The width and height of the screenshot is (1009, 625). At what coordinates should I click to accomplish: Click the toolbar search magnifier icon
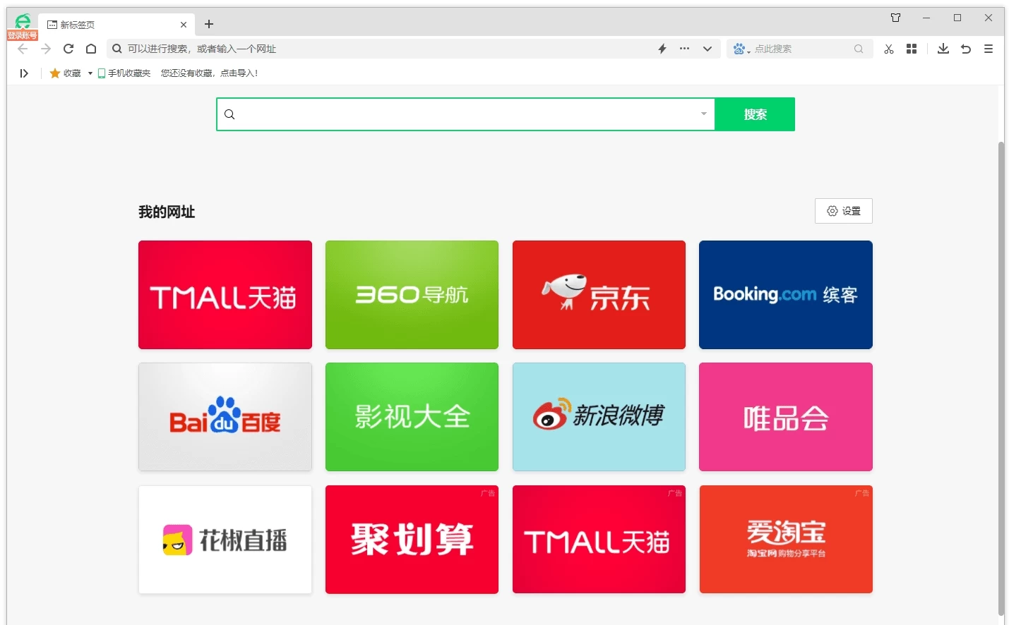click(x=859, y=49)
